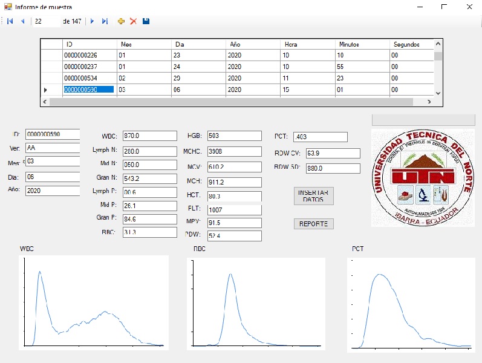Select the Hora column header
The height and width of the screenshot is (363, 482).
pyautogui.click(x=307, y=44)
